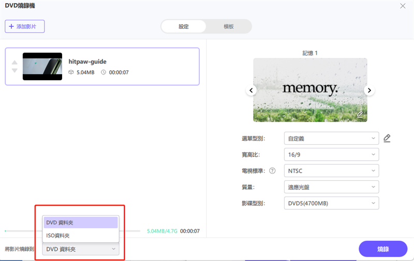Show previous menu template with left arrow
This screenshot has height=261, width=414.
(251, 90)
